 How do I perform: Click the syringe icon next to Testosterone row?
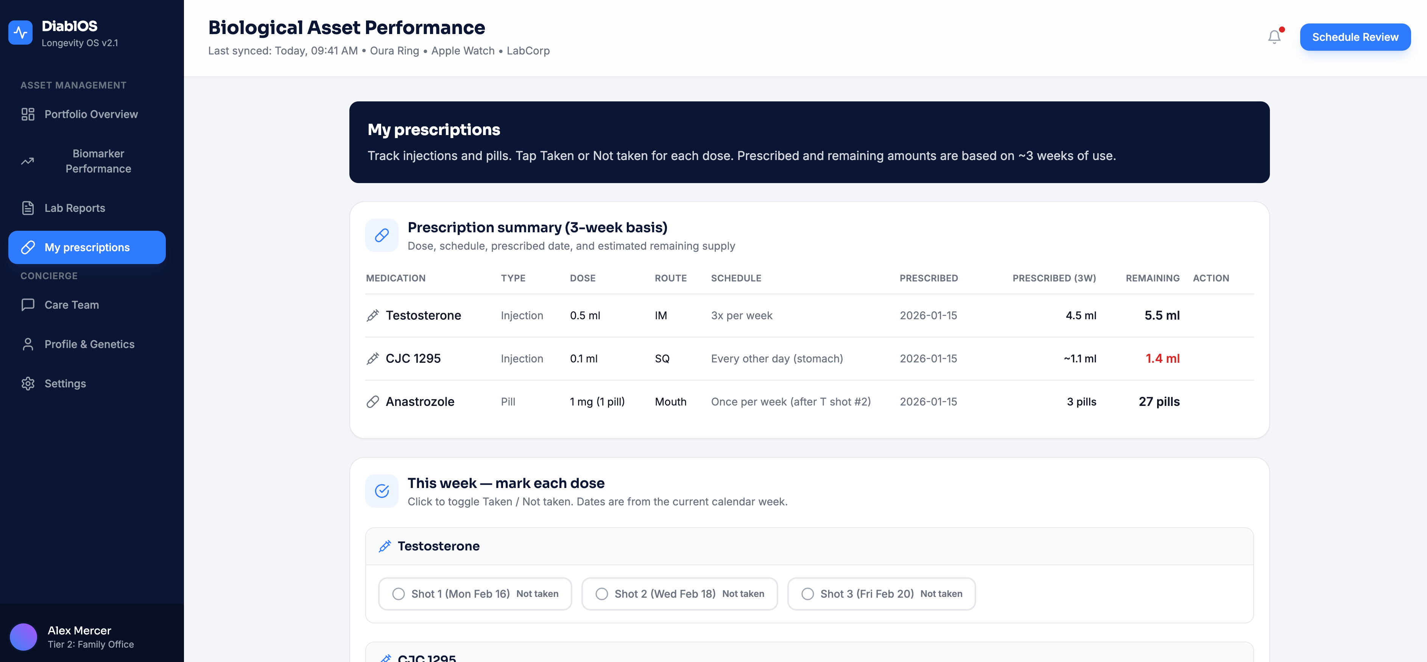click(372, 315)
